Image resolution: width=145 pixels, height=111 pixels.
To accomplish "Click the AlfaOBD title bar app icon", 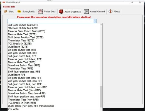I will click(4, 2).
